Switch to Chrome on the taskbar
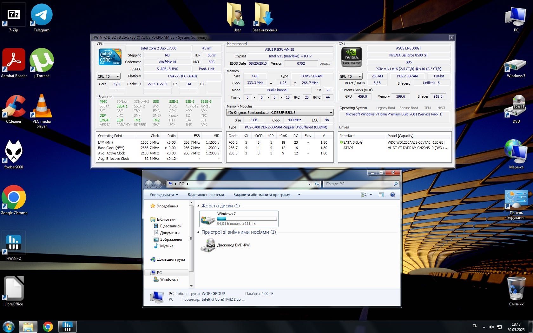The image size is (533, 333). tap(48, 327)
